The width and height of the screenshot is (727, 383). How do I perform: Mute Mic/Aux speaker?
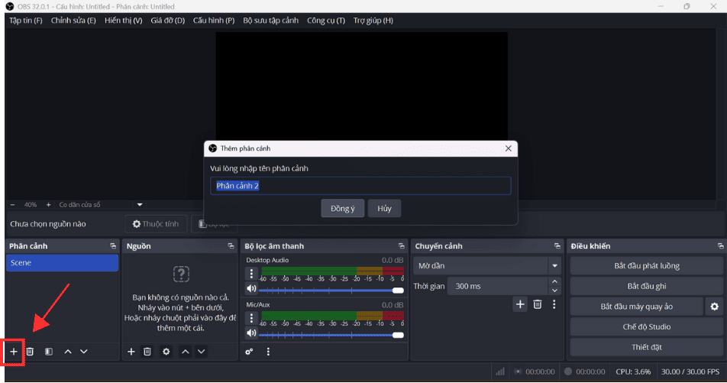click(x=251, y=333)
